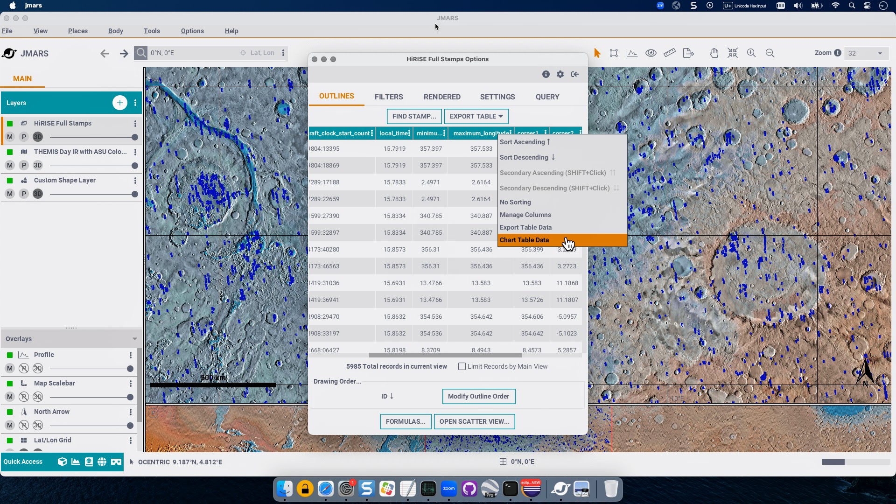896x504 pixels.
Task: Toggle P button for HiRISE Full Stamps layer
Action: 24,137
